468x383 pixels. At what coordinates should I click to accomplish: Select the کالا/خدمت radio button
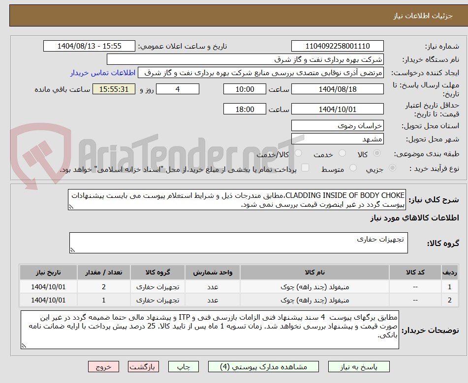(298, 153)
